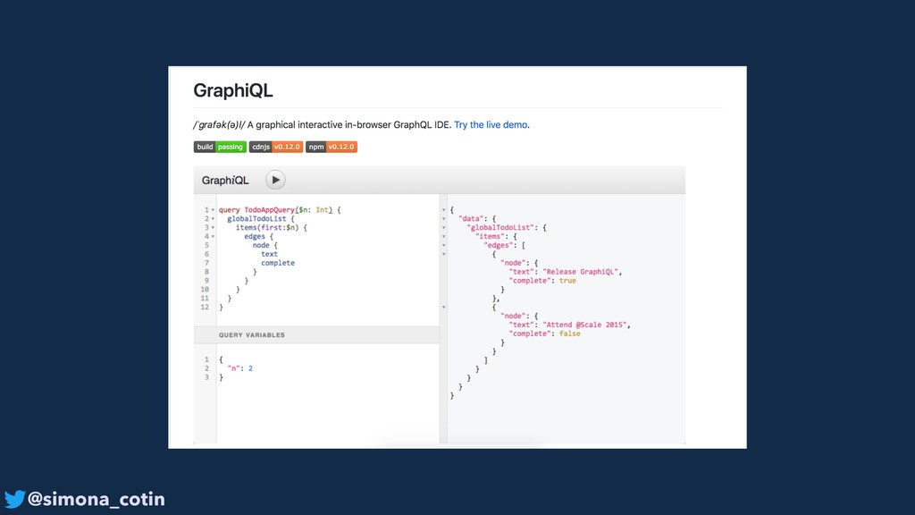Click the @simona_cotin handle
The height and width of the screenshot is (515, 915).
pos(97,499)
